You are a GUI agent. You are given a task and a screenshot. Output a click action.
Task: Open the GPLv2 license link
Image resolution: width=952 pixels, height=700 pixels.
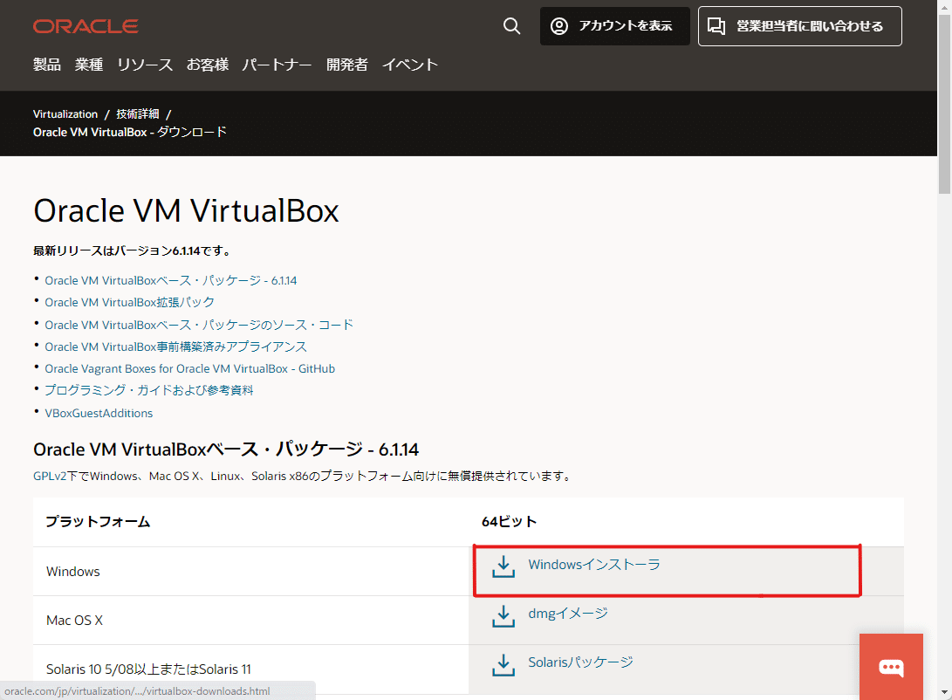[x=49, y=476]
